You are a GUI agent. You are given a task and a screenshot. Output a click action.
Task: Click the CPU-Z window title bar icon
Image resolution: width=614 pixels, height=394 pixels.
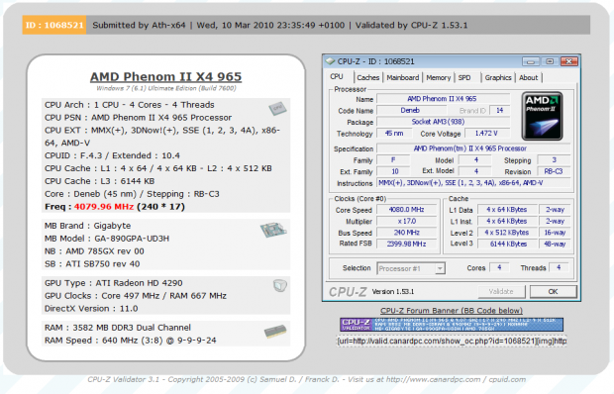[x=331, y=61]
